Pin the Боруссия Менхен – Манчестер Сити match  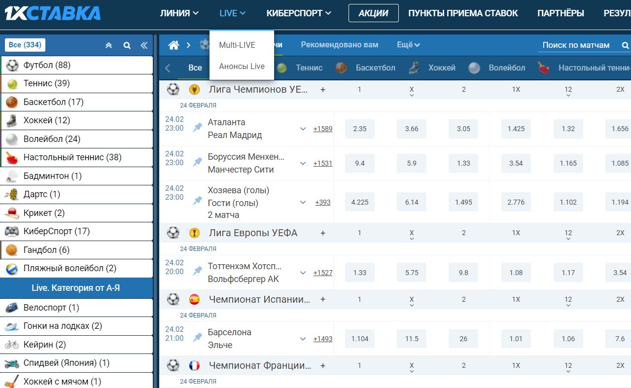[x=198, y=162]
